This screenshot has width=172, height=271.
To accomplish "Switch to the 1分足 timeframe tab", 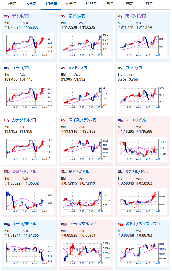I will (x=12, y=4).
